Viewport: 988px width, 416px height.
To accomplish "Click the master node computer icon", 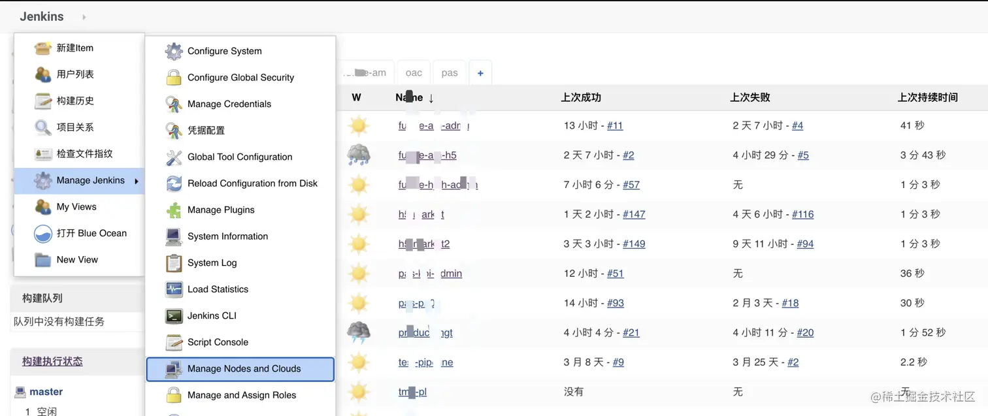I will (x=20, y=392).
